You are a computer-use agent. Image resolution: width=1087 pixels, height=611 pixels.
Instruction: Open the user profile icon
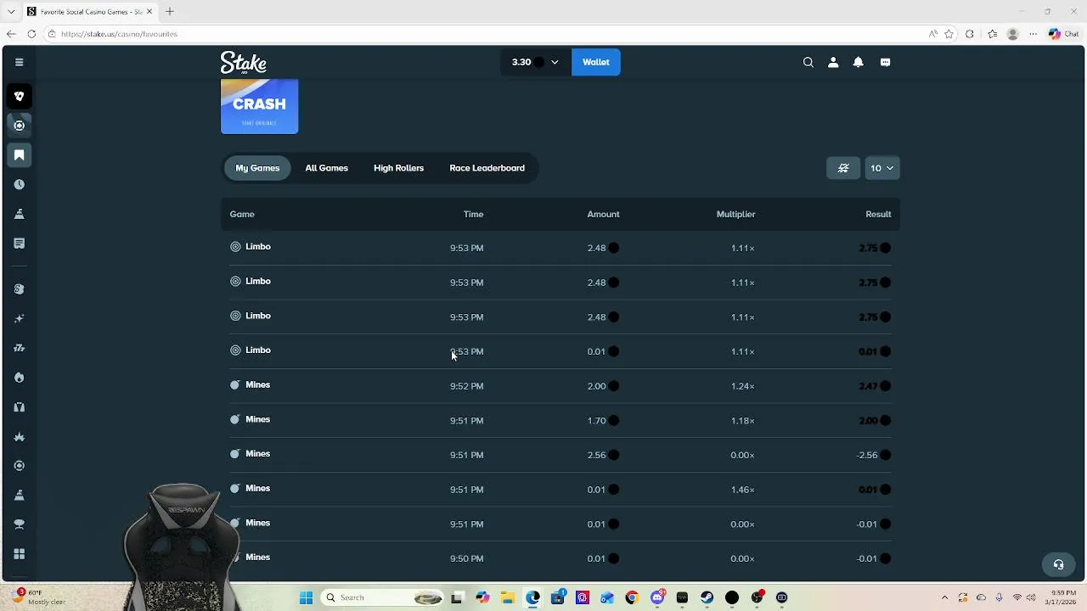[x=833, y=62]
